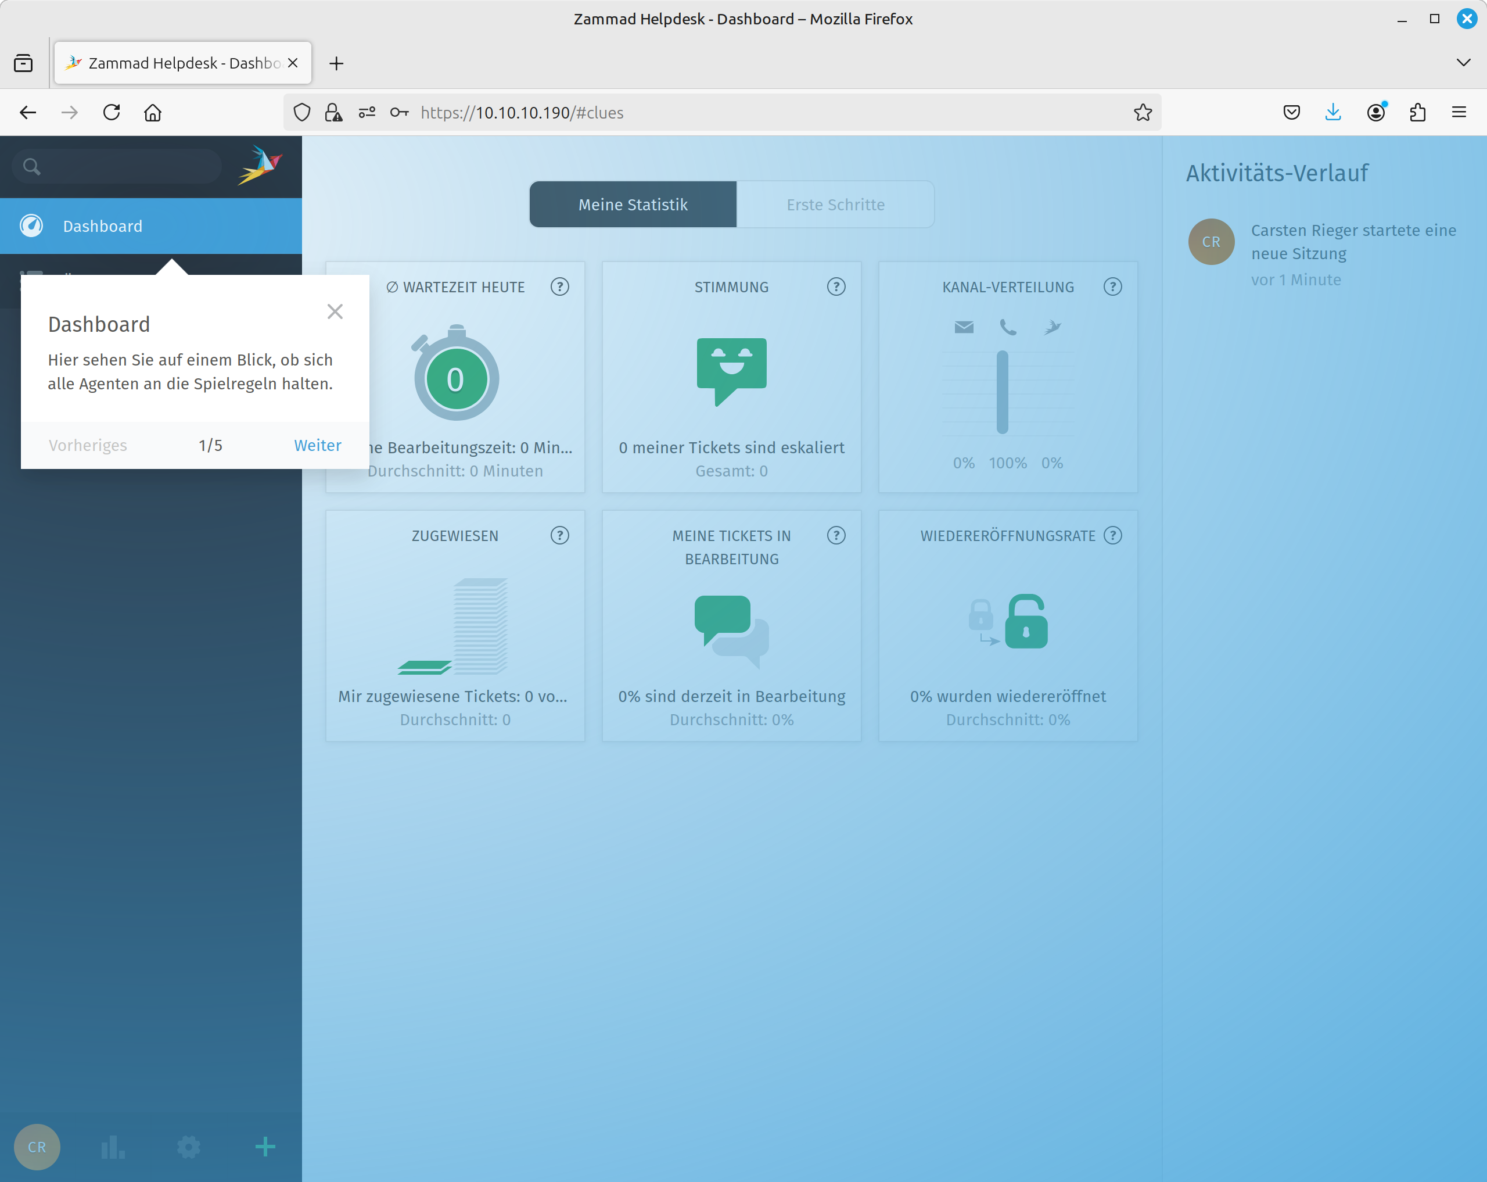
Task: Reload the current page
Action: tap(111, 113)
